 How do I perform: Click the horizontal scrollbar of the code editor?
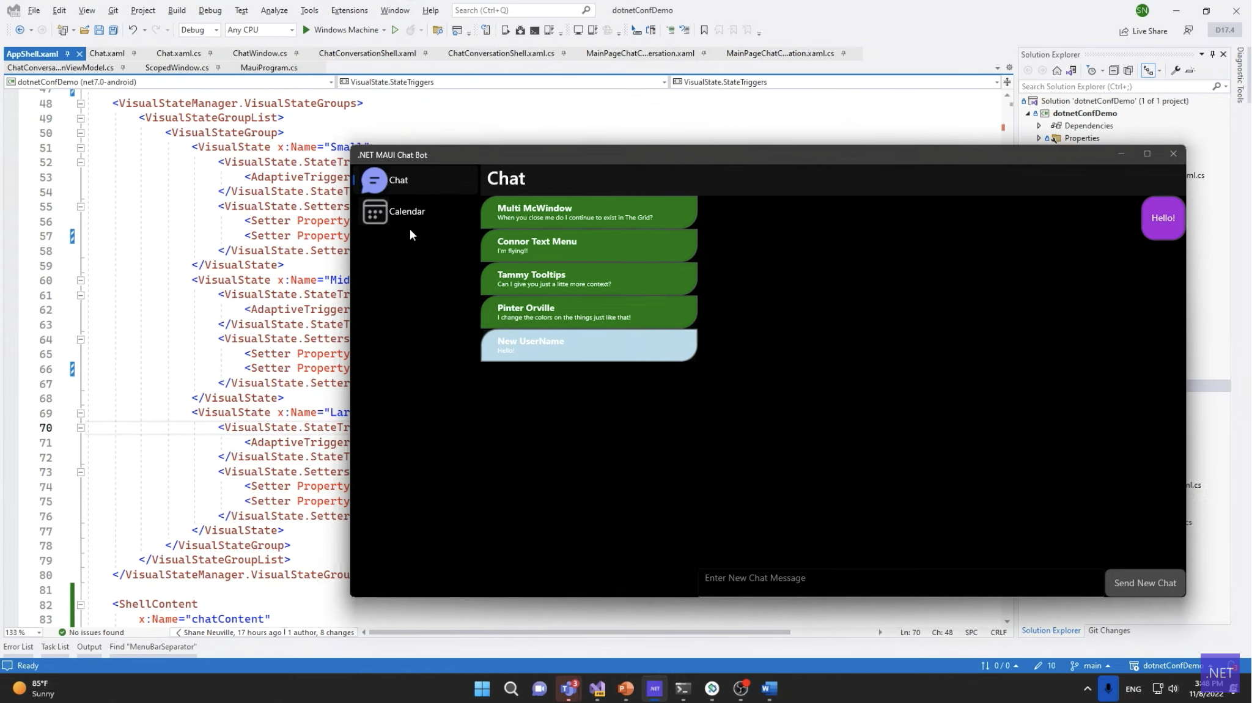coord(579,633)
